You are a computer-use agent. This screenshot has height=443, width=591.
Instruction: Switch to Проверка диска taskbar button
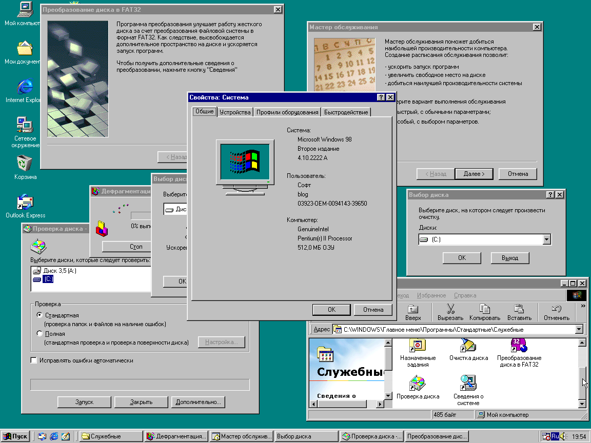coord(372,436)
